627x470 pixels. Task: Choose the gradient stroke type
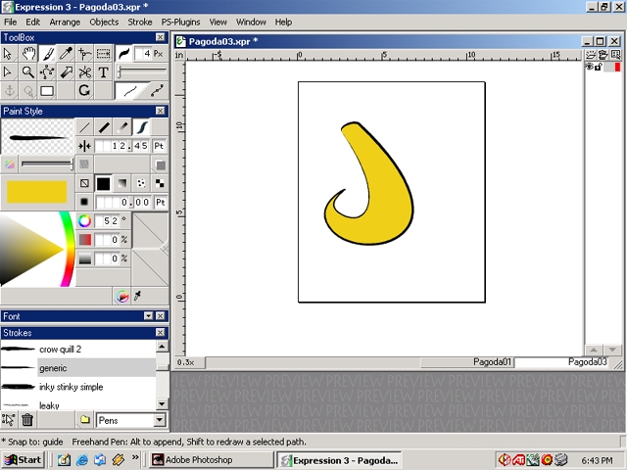click(121, 127)
